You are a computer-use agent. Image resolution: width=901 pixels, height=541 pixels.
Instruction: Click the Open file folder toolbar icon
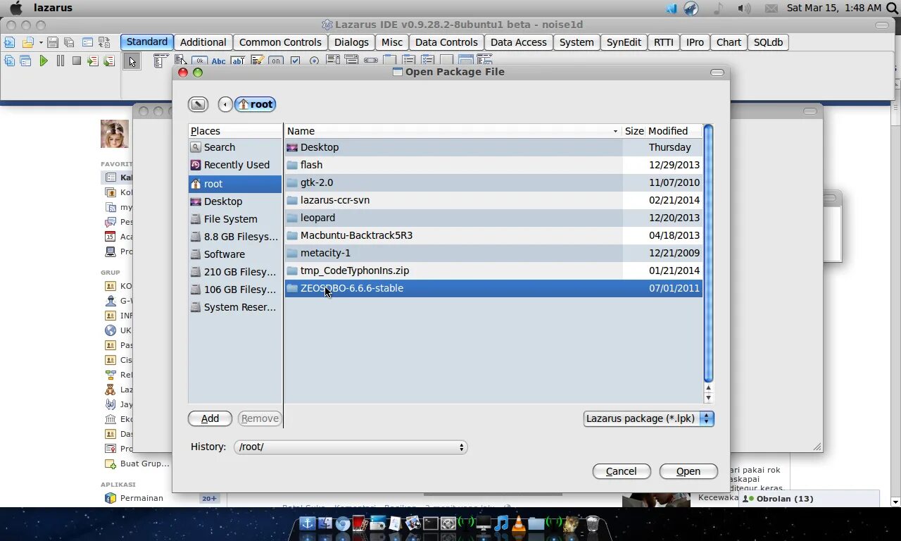coord(27,42)
